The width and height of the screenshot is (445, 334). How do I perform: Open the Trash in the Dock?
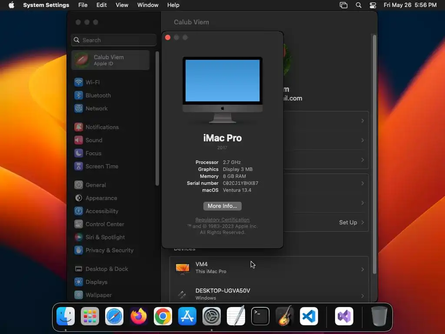click(x=379, y=316)
